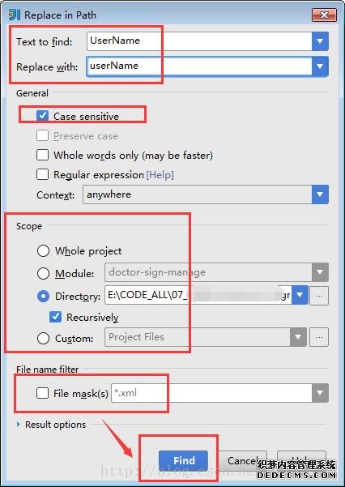The width and height of the screenshot is (345, 487).
Task: Open the regular expression Help link
Action: [160, 175]
